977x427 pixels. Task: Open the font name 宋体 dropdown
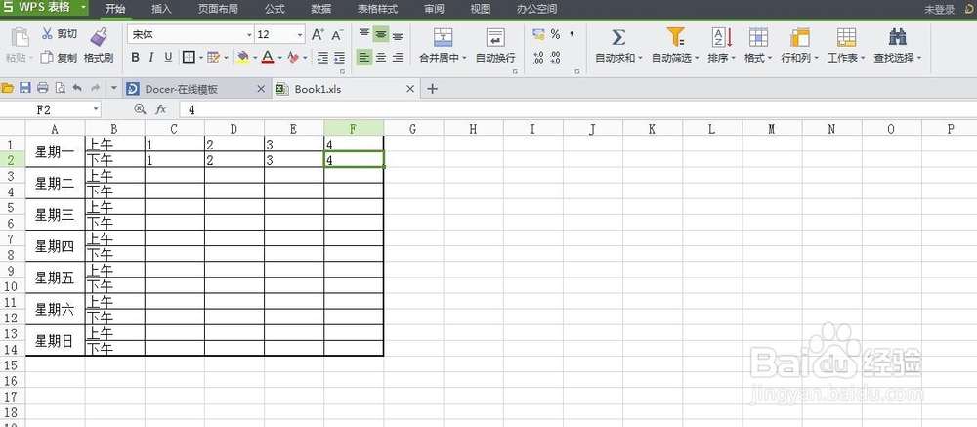click(249, 35)
